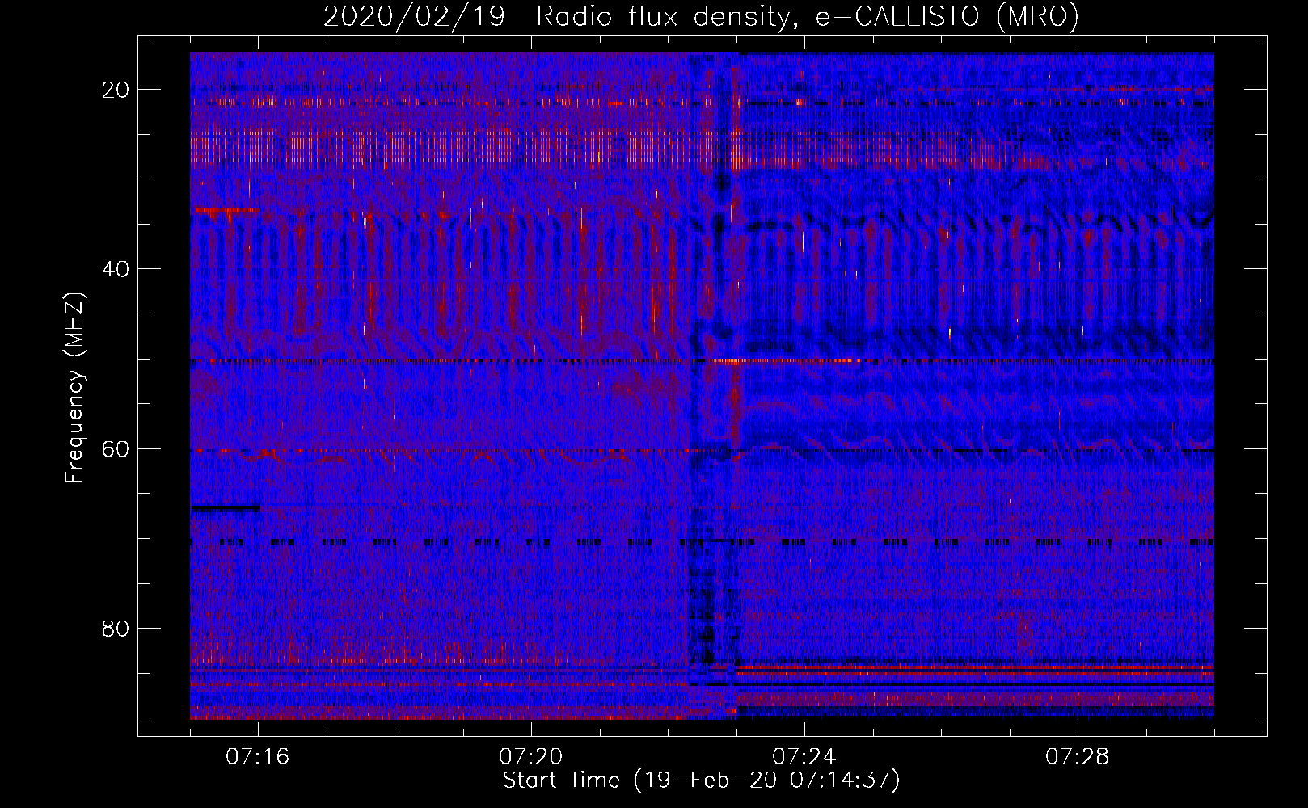Click the plot title '2020/02/19 Radio flux density, e-CALLISTO (MRO)'

pos(701,17)
